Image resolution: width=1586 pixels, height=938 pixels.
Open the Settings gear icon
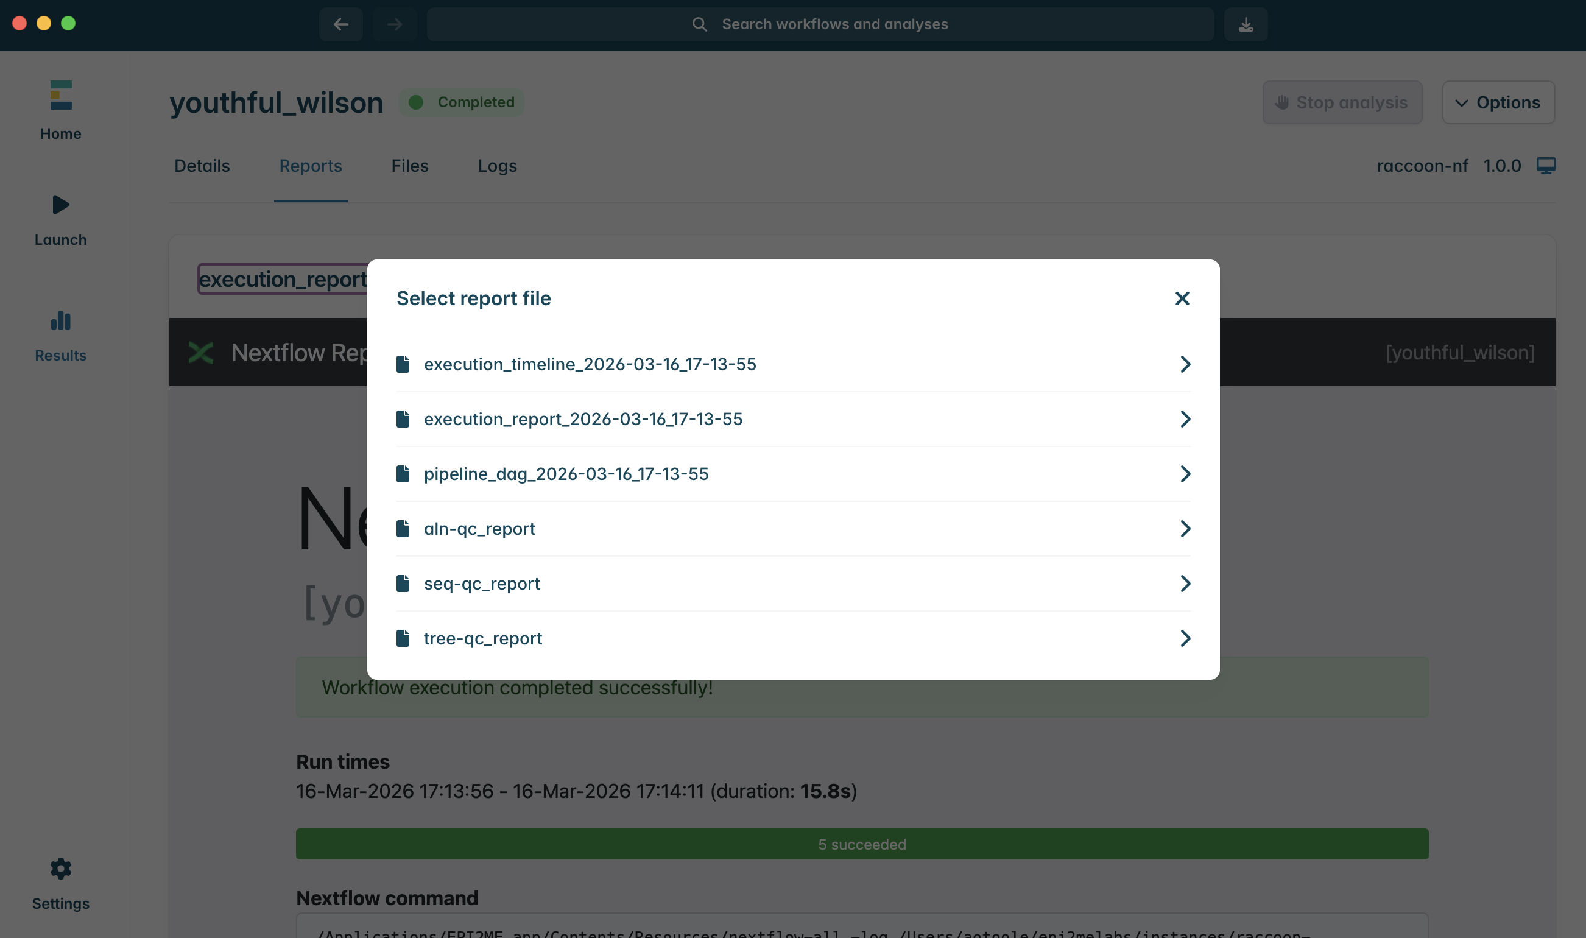[61, 869]
